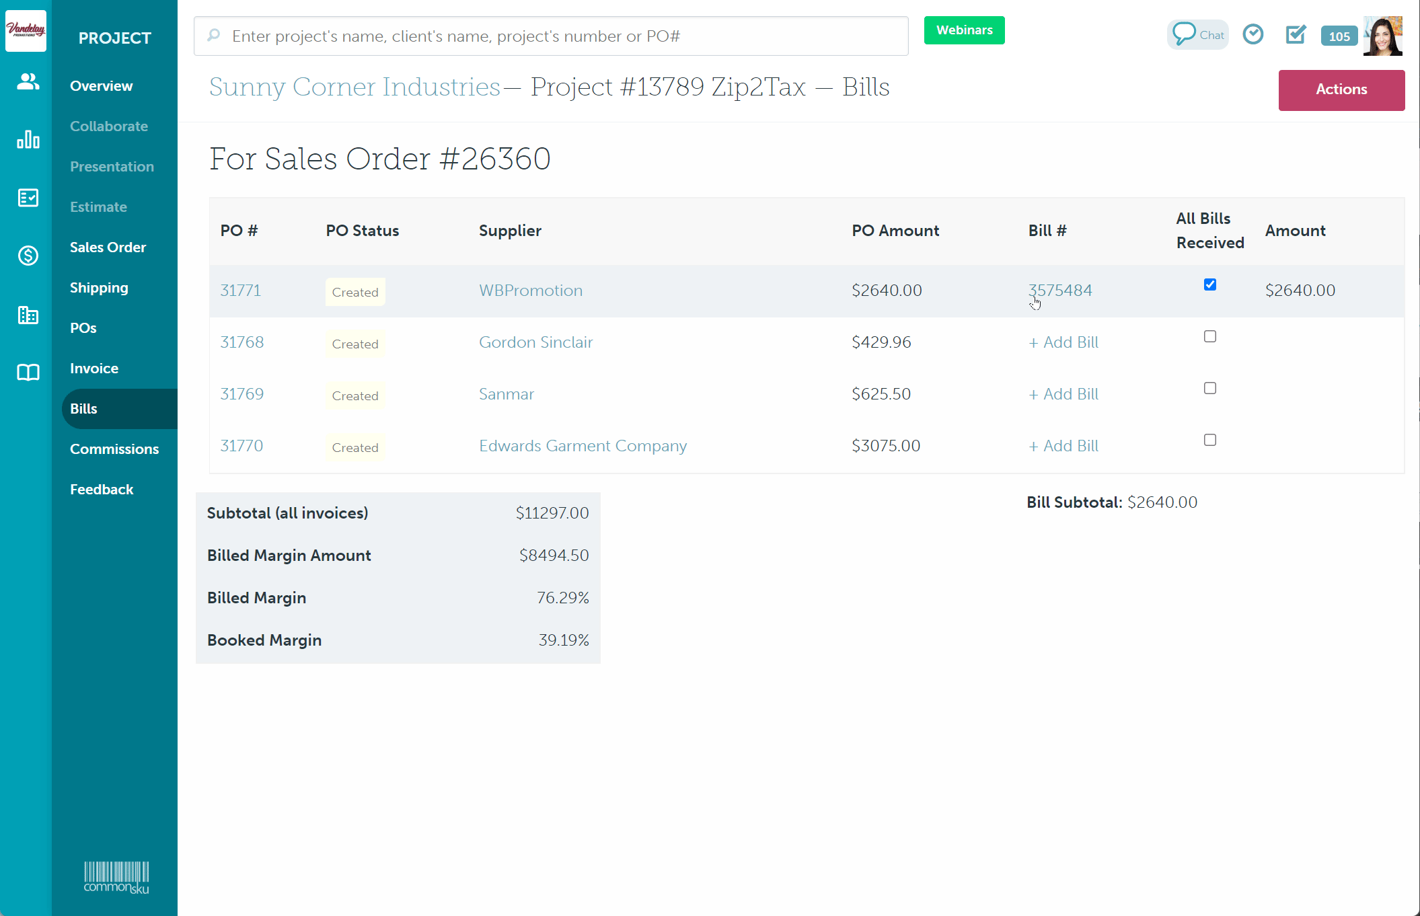Open the notifications counter showing 105
1420x916 pixels.
click(x=1339, y=36)
